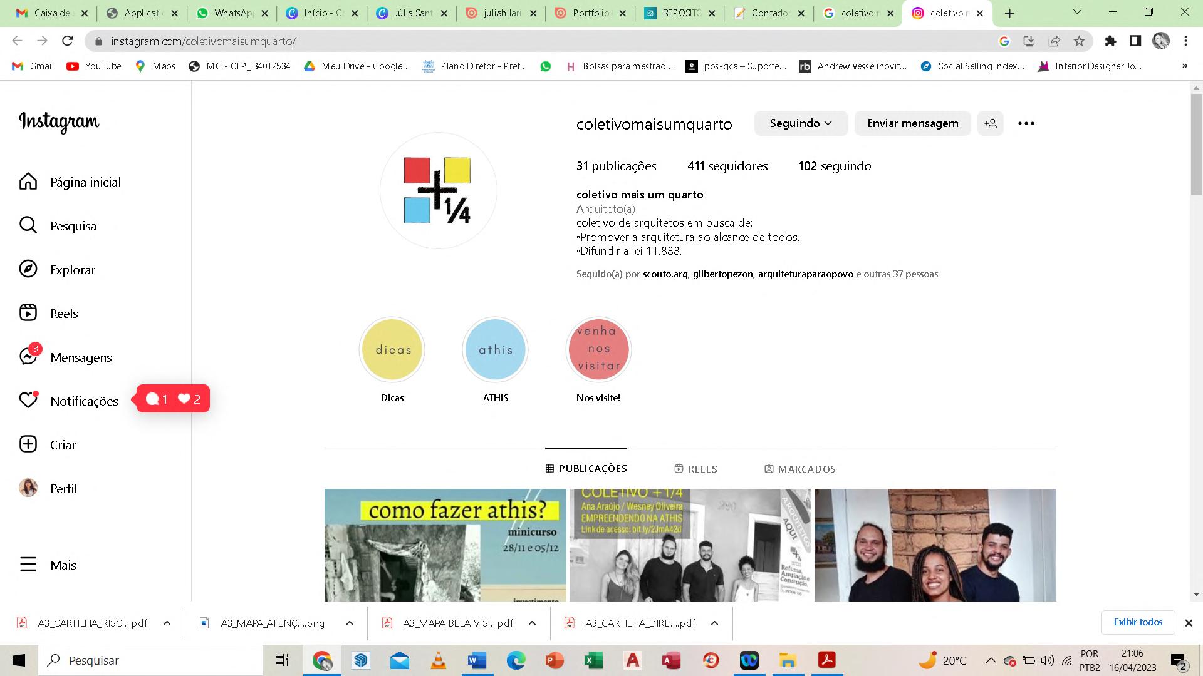1203x676 pixels.
Task: Open the 'como fazer athis?' post thumbnail
Action: click(445, 545)
